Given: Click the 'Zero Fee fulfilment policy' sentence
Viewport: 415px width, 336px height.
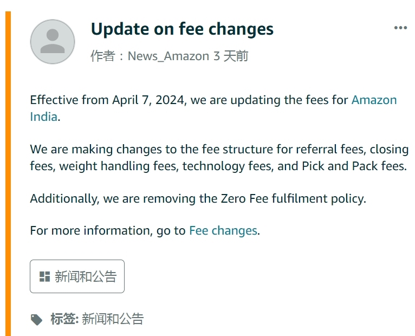Looking at the screenshot, I should [x=293, y=198].
